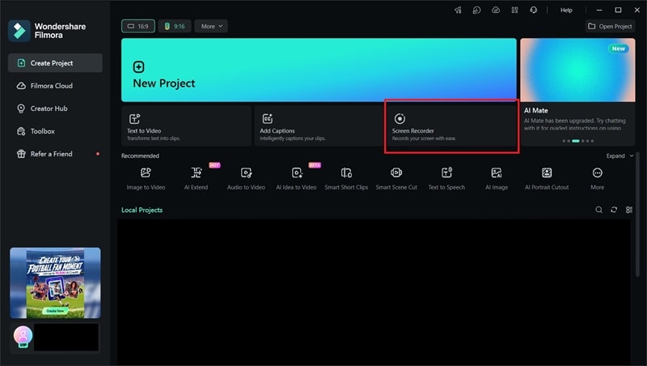This screenshot has width=647, height=366.
Task: Click Create Now on the football ad
Action: (55, 311)
